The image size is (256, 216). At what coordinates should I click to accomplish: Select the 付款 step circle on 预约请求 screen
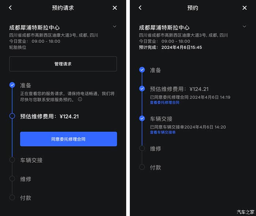pyautogui.click(x=12, y=197)
